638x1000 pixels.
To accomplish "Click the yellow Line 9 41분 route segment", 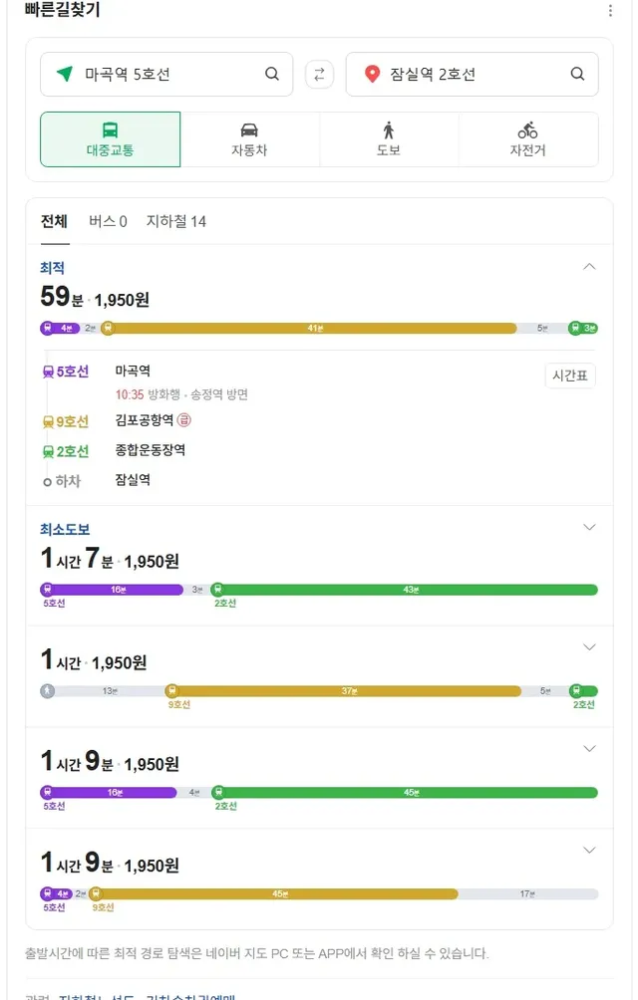I will tap(315, 328).
